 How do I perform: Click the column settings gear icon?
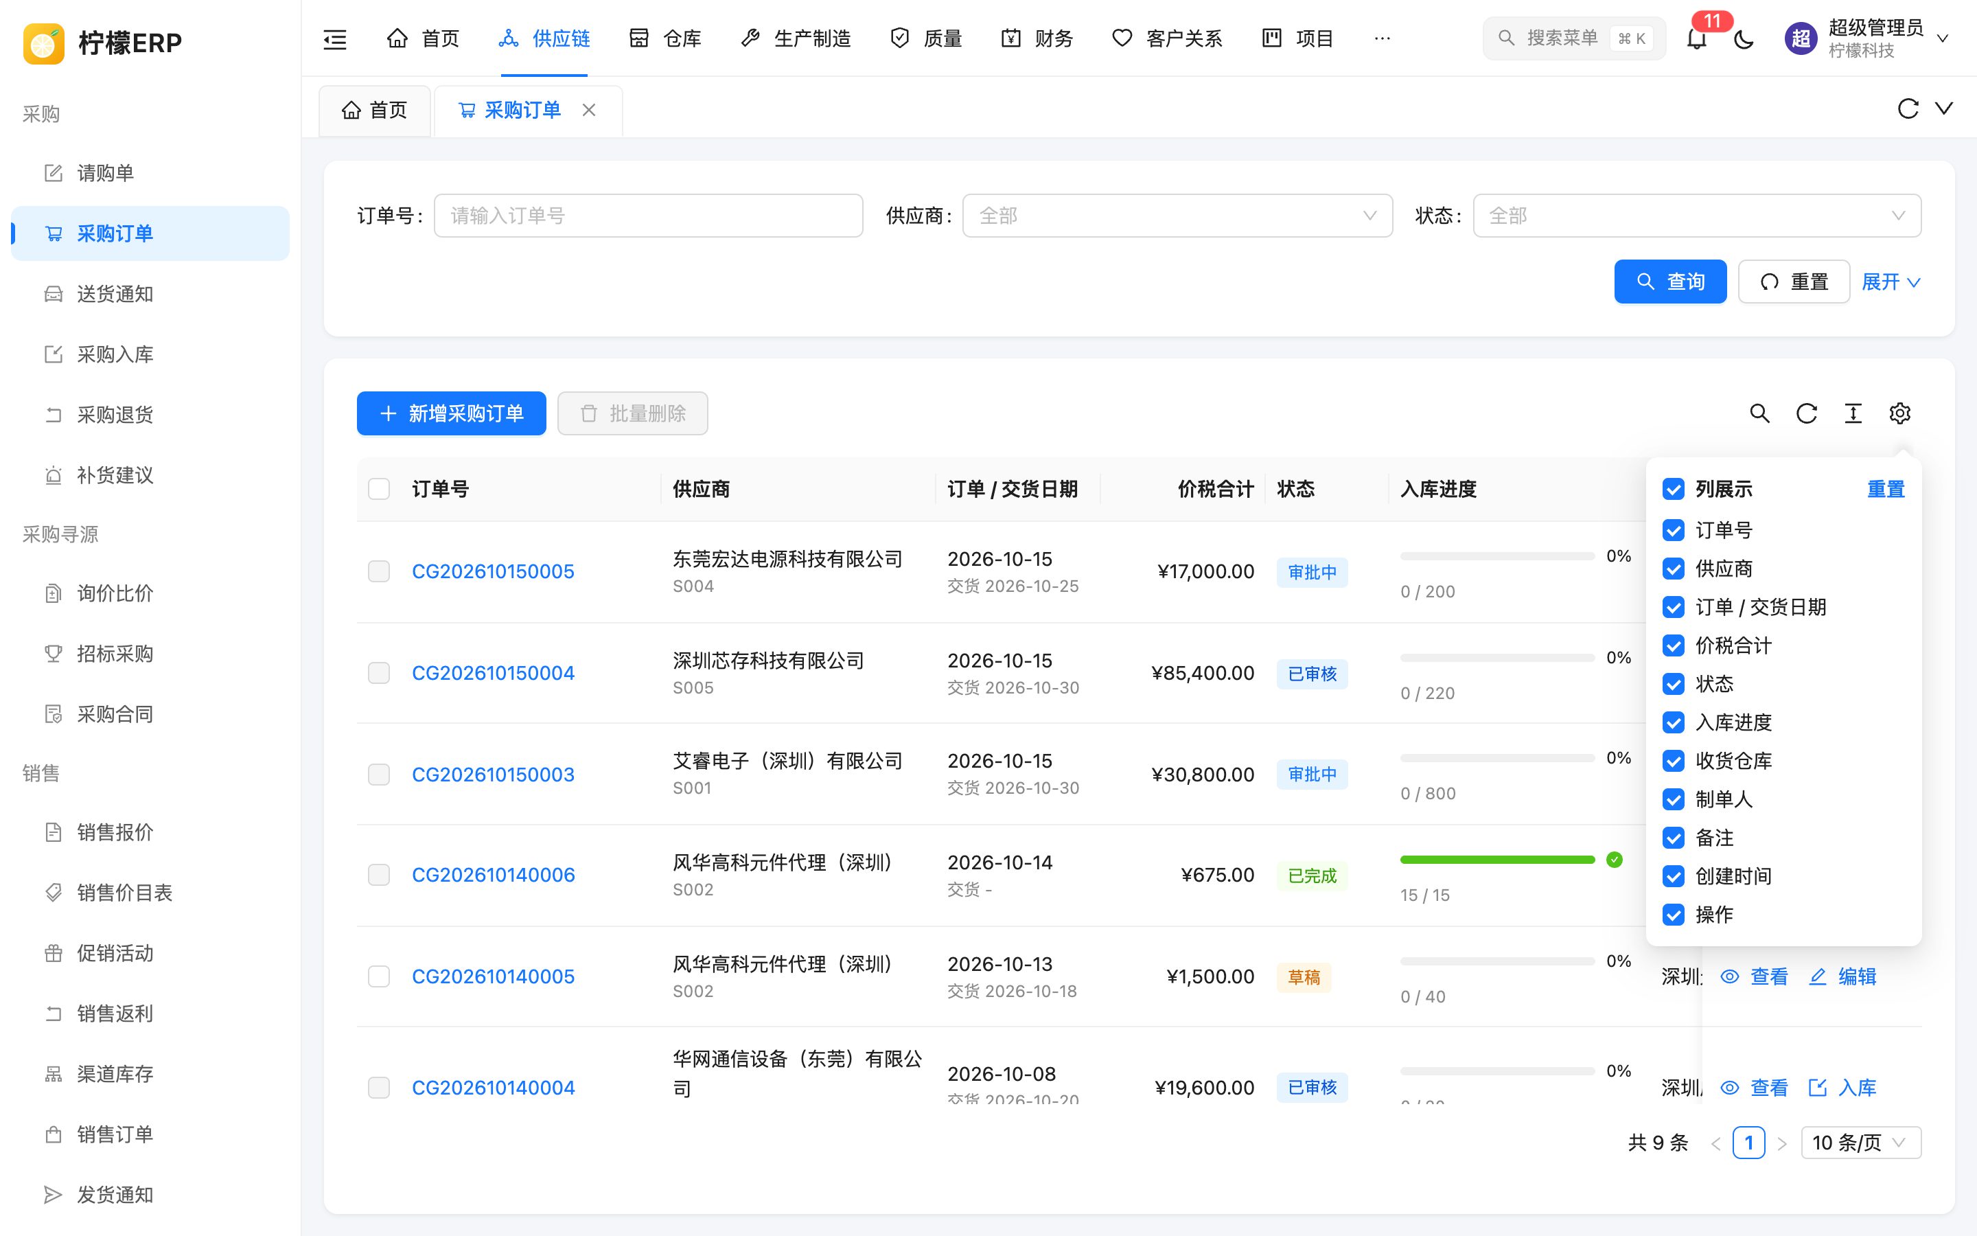click(x=1899, y=413)
